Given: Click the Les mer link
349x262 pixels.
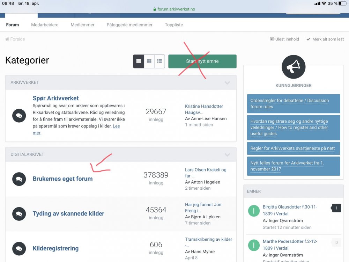Looking at the screenshot, I should coord(116,126).
